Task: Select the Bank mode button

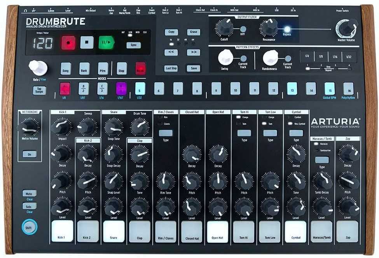Action: coord(84,69)
